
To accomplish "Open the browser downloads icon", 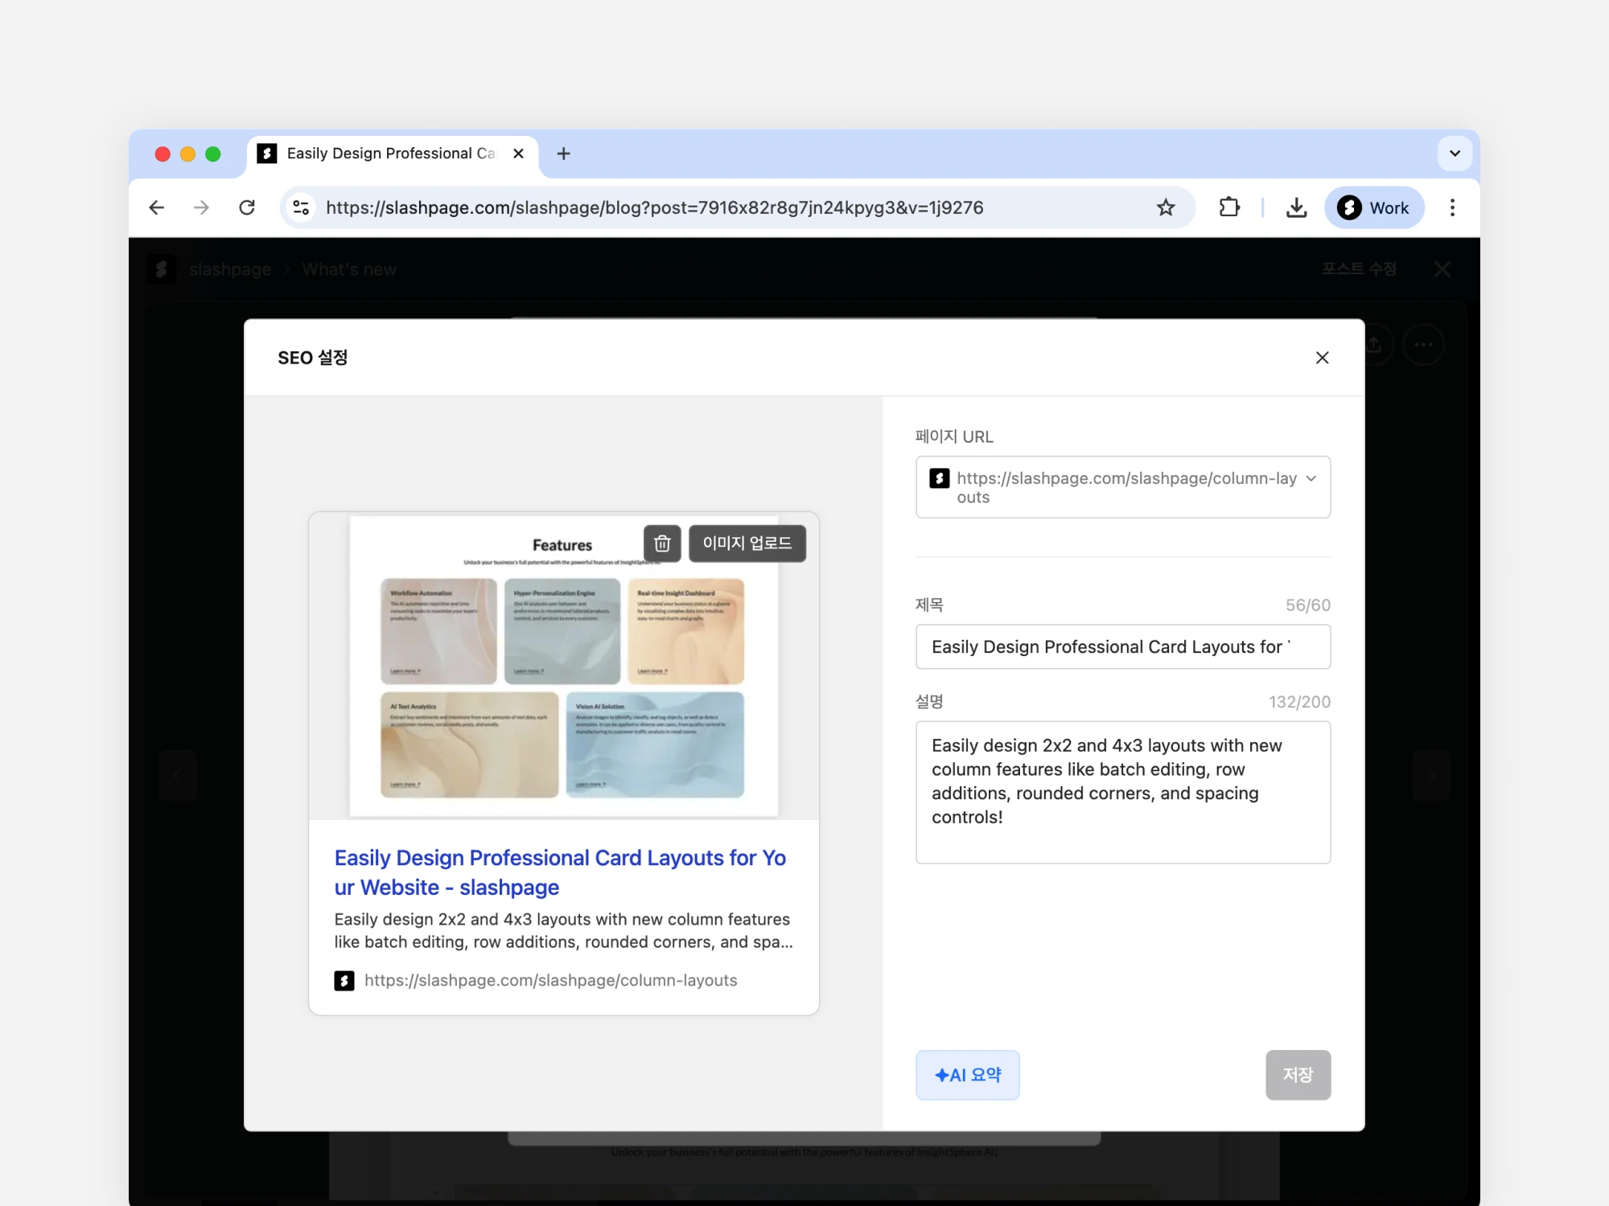I will (x=1296, y=207).
